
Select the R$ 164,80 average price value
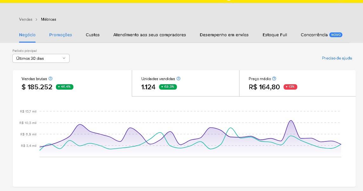[264, 87]
